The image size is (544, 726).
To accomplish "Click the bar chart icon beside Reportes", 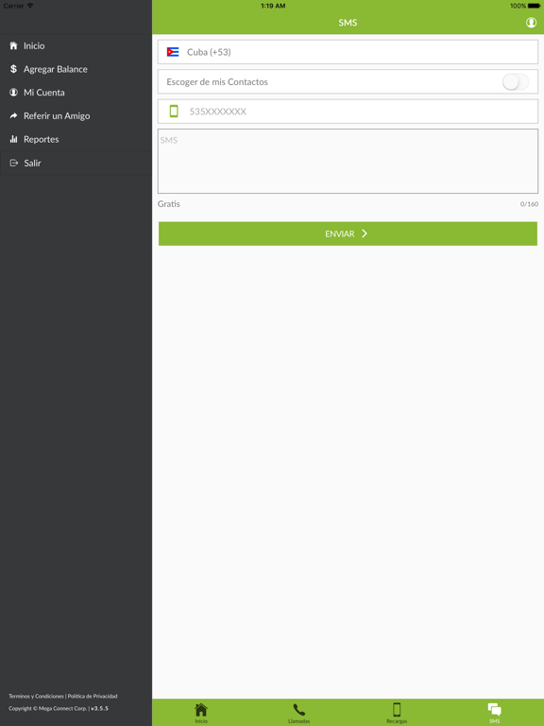I will point(13,139).
